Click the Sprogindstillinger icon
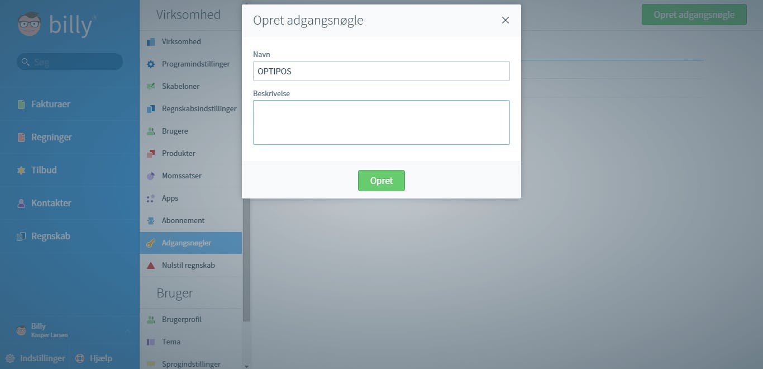 point(151,364)
